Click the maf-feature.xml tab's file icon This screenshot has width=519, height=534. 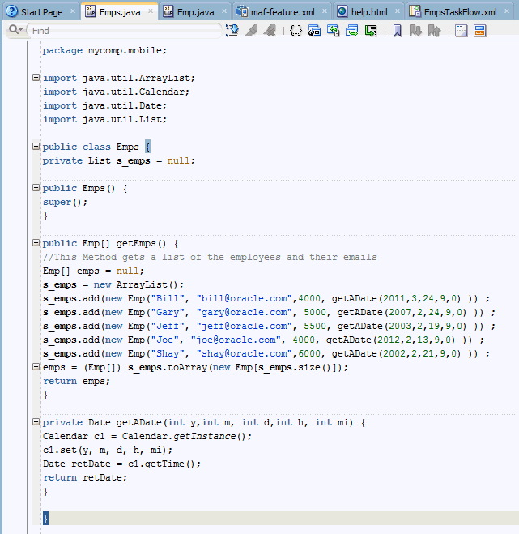click(x=241, y=11)
